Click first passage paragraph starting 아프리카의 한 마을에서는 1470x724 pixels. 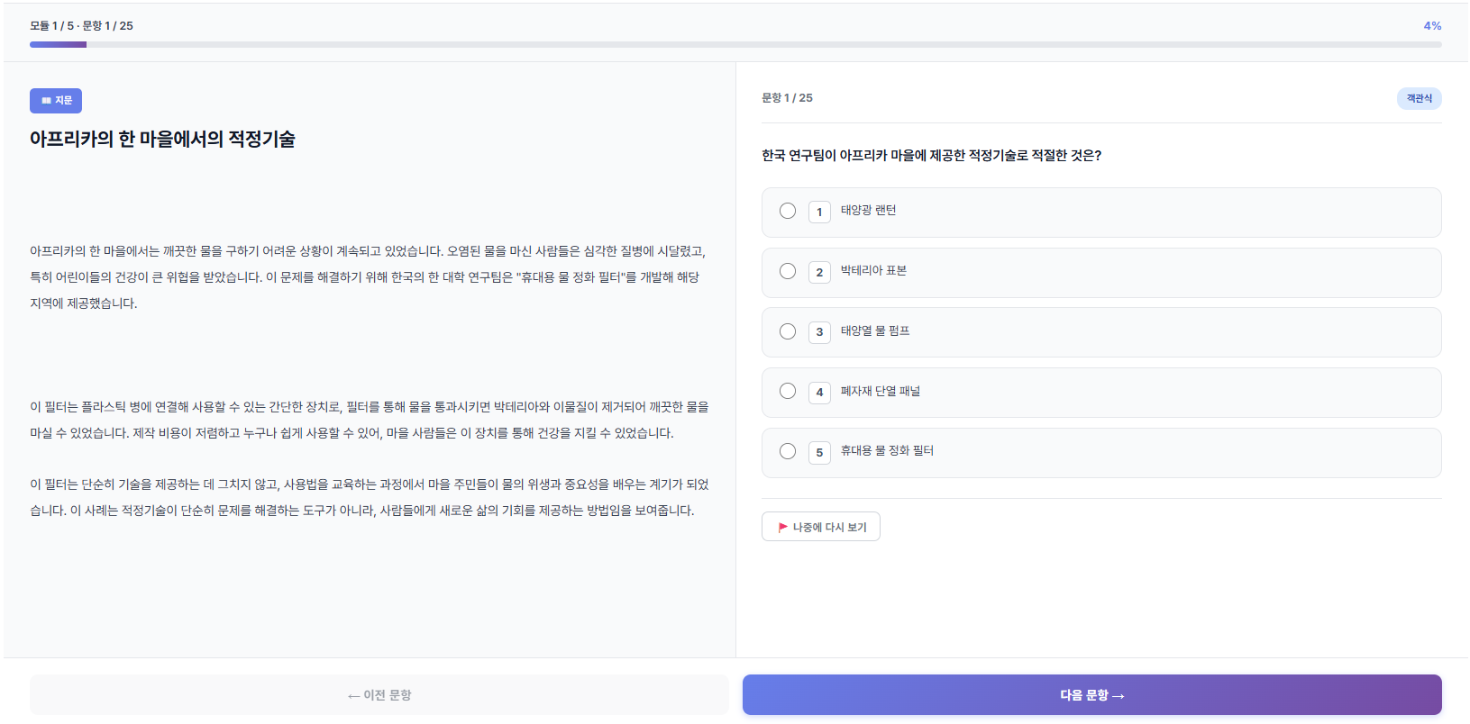coord(368,277)
